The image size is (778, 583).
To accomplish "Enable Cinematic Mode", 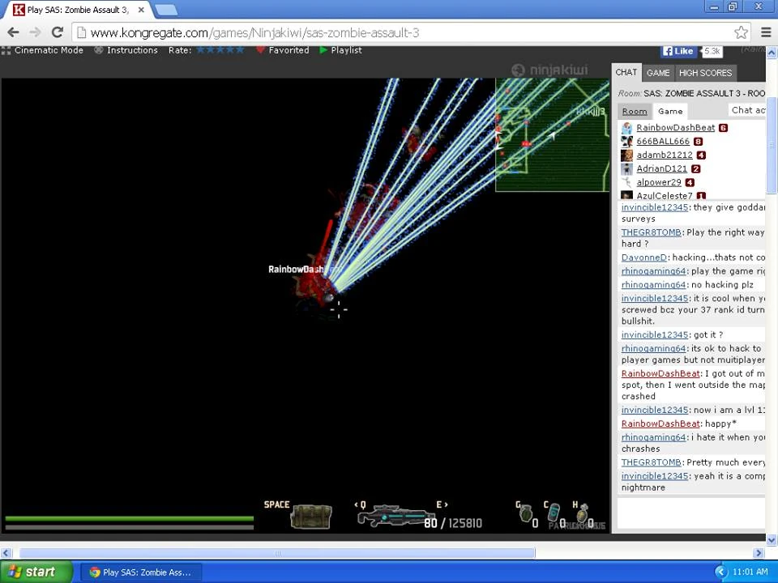I will [x=43, y=50].
